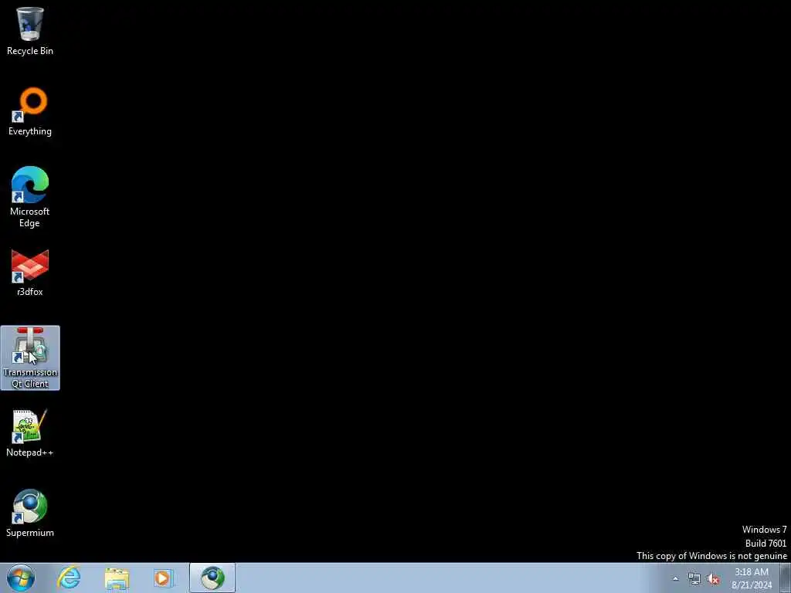791x593 pixels.
Task: Open the clock showing 3:18 AM
Action: 752,578
